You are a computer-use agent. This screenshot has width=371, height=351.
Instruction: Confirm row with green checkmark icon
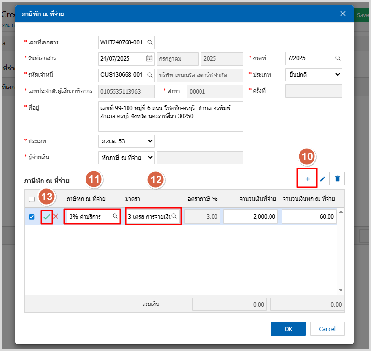(x=46, y=217)
